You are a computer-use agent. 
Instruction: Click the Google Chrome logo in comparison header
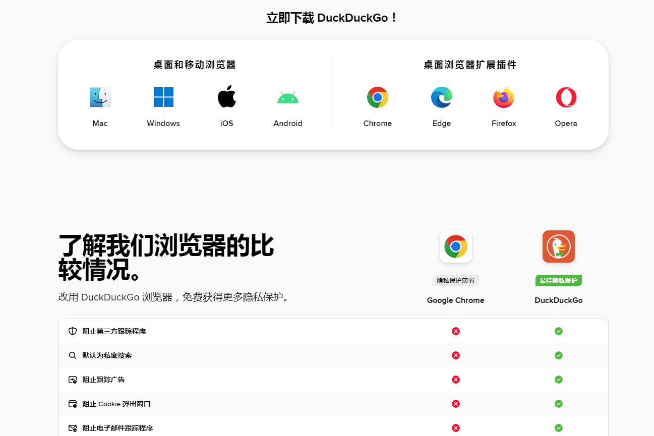pyautogui.click(x=456, y=246)
